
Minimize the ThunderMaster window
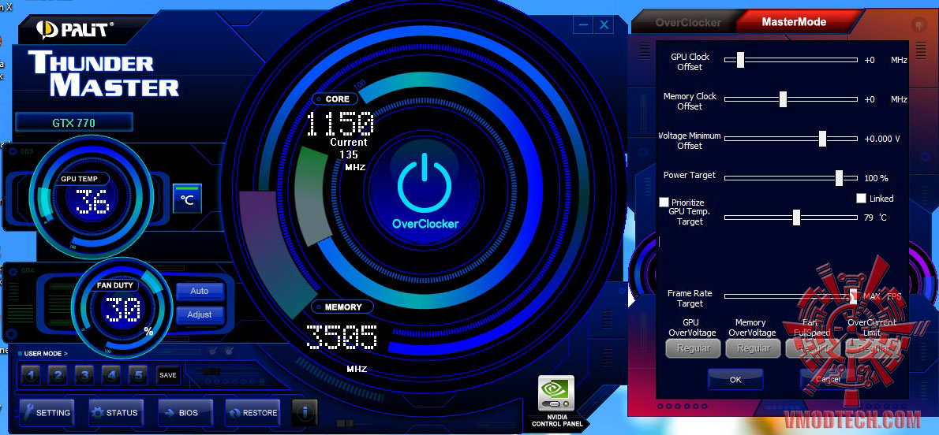tap(582, 25)
